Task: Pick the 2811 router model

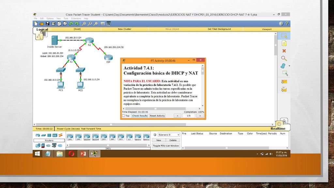Action: [x=104, y=137]
